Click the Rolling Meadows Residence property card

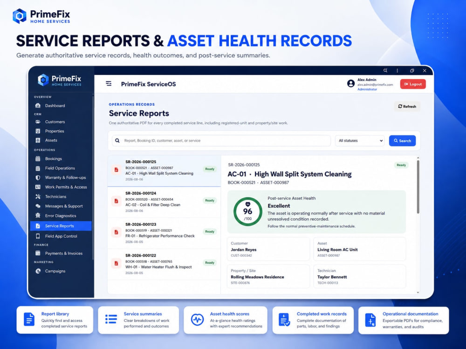(x=268, y=276)
